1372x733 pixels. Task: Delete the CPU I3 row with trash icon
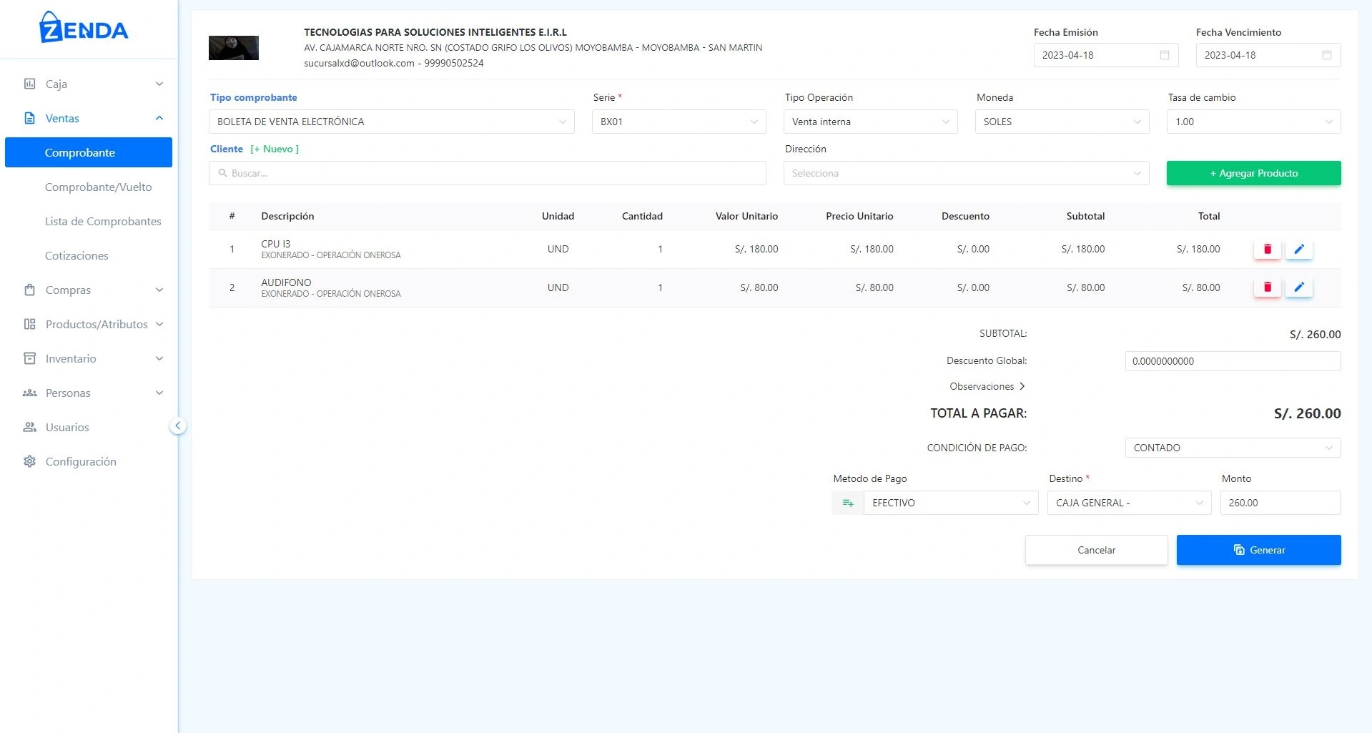(1267, 249)
